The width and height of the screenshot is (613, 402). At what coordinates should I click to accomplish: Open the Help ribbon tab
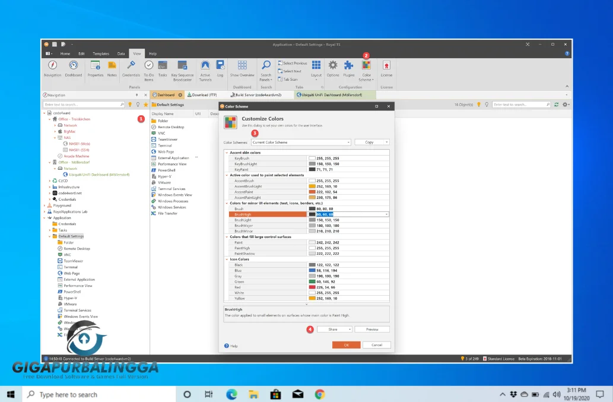[153, 53]
